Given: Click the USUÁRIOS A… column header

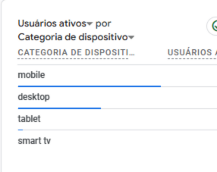Looking at the screenshot, I should [x=192, y=52].
